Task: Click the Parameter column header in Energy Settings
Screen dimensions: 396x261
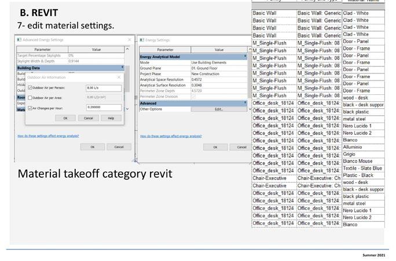Action: coord(165,50)
